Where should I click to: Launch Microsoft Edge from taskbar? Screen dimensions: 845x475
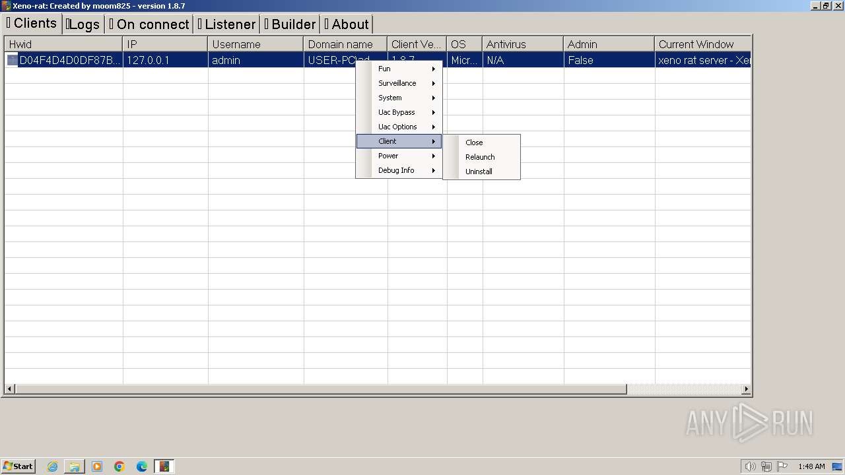142,466
